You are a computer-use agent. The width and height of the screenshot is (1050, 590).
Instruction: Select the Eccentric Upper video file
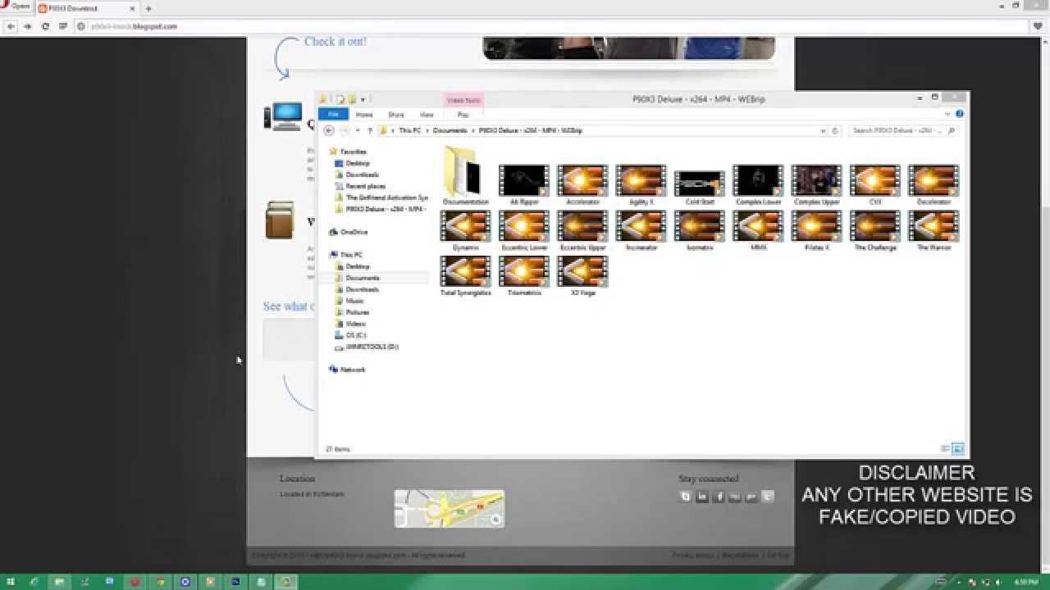(582, 230)
